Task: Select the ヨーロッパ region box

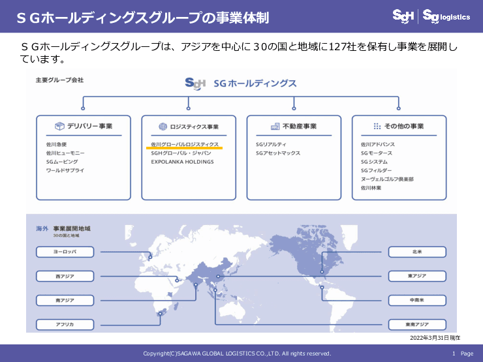Action: [65, 252]
